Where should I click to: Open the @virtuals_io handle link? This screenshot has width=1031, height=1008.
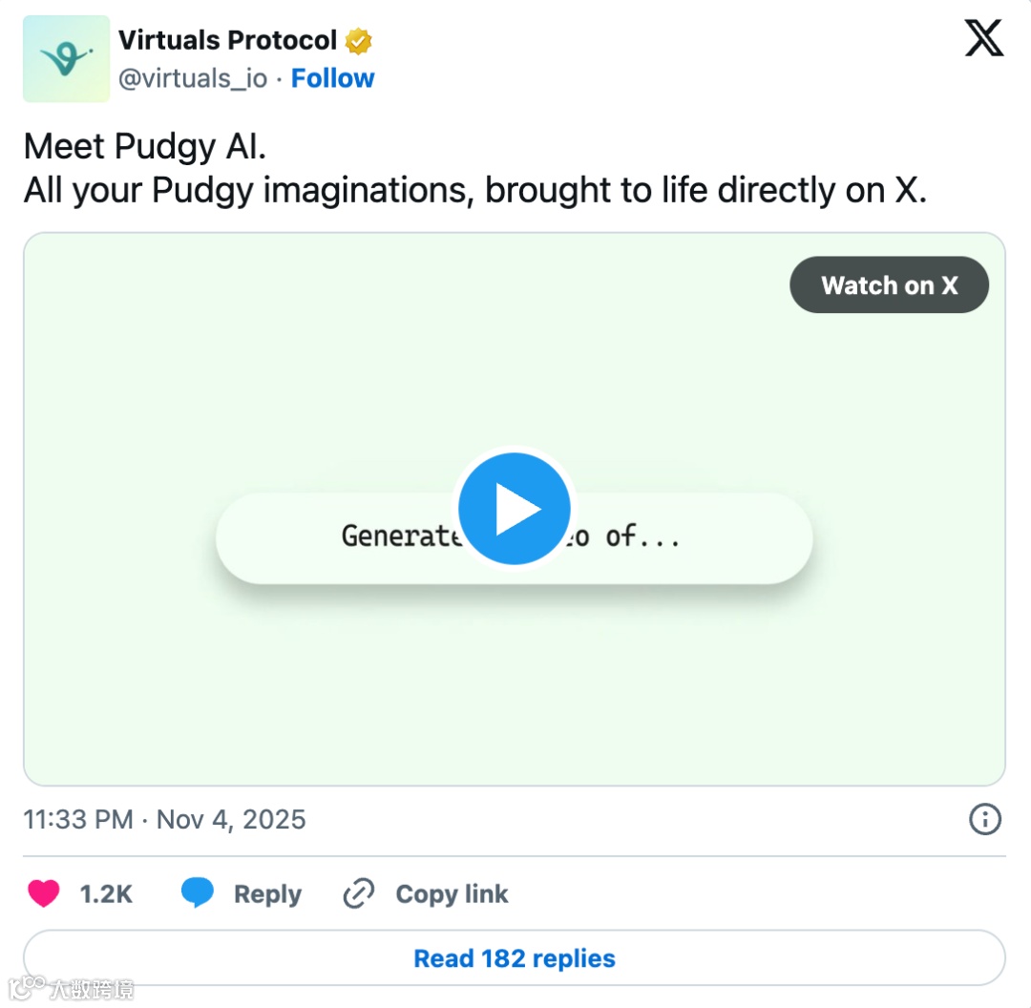193,78
